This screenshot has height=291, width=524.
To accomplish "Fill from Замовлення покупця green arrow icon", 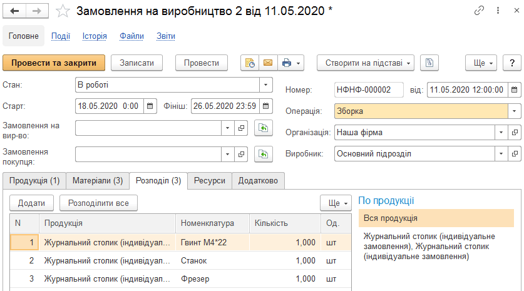I will [264, 155].
